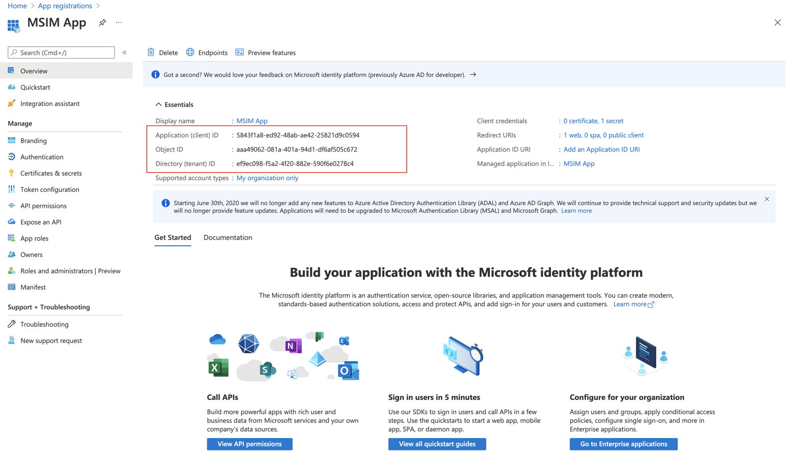Open Preview features in toolbar
789x457 pixels.
pos(266,52)
